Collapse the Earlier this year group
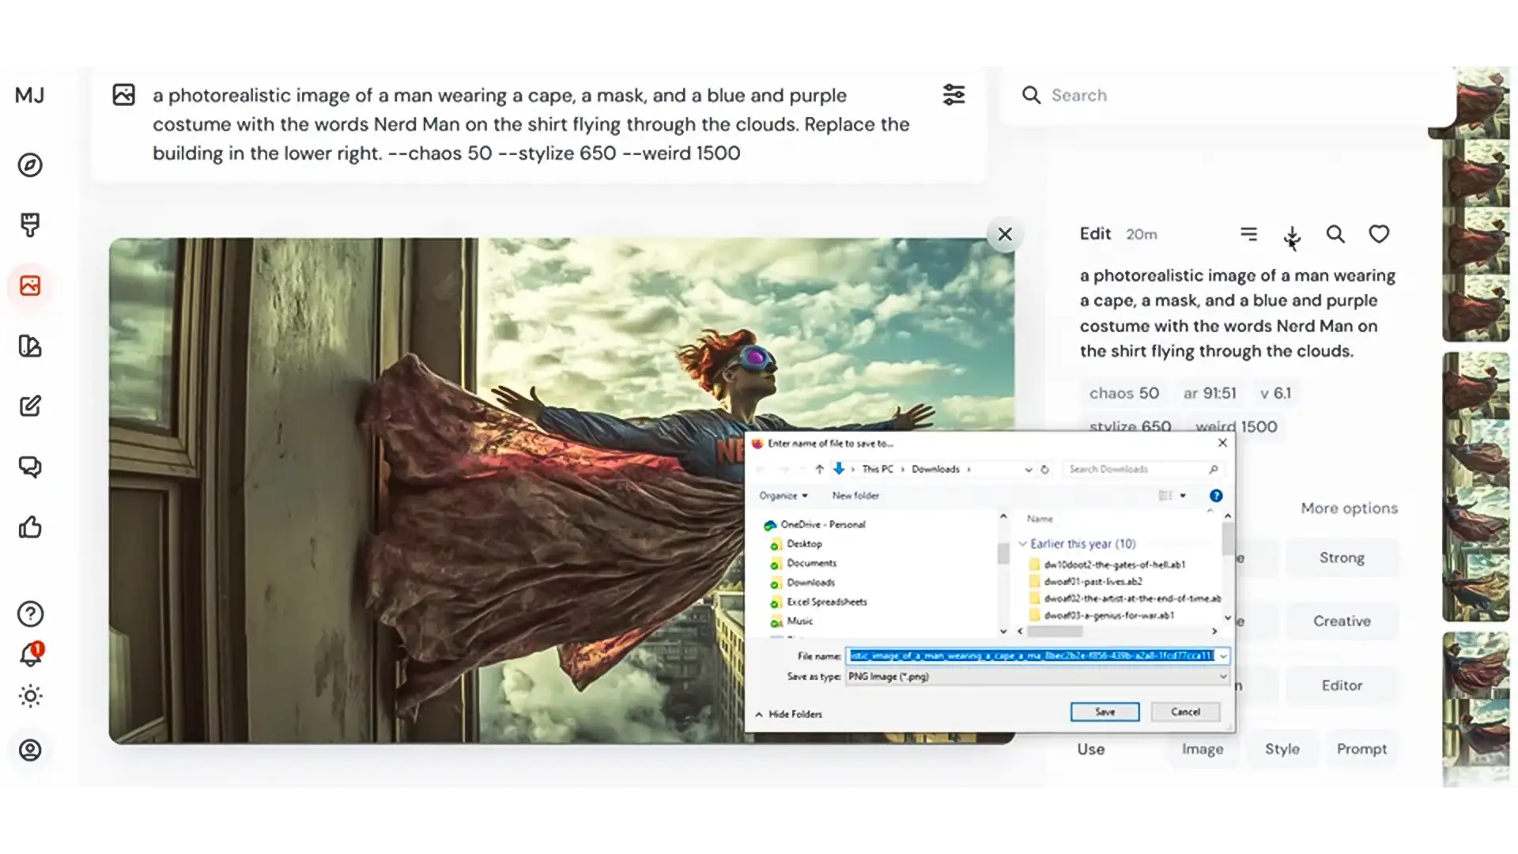The image size is (1518, 854). pos(1022,544)
